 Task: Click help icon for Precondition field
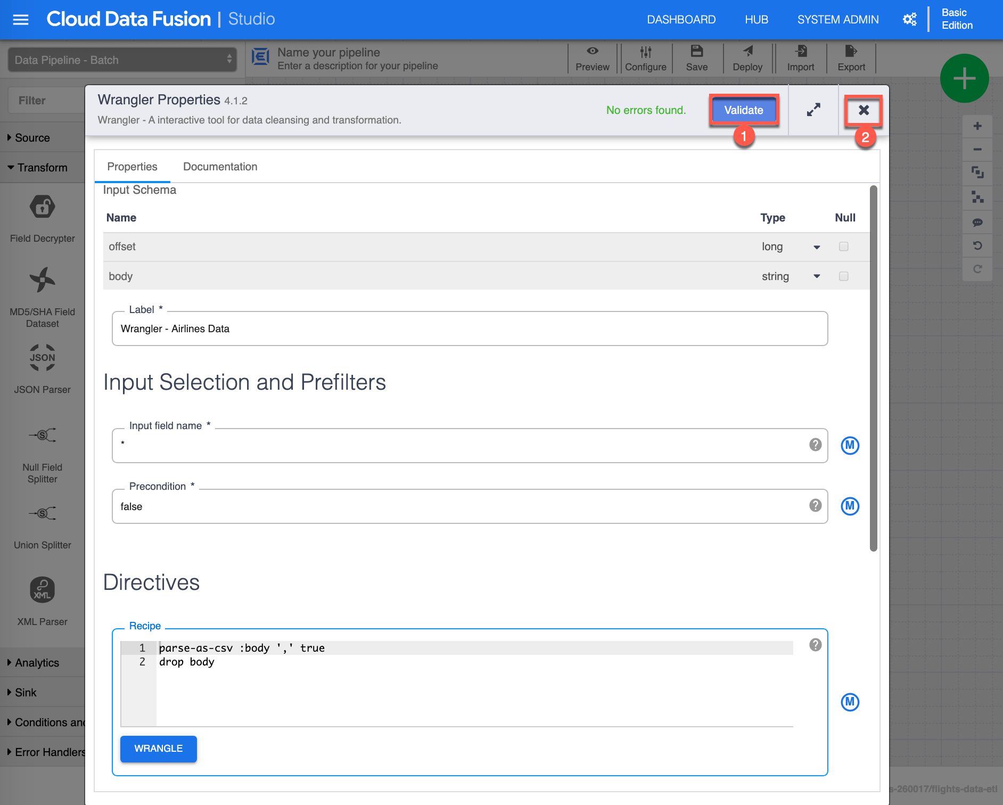pyautogui.click(x=815, y=506)
